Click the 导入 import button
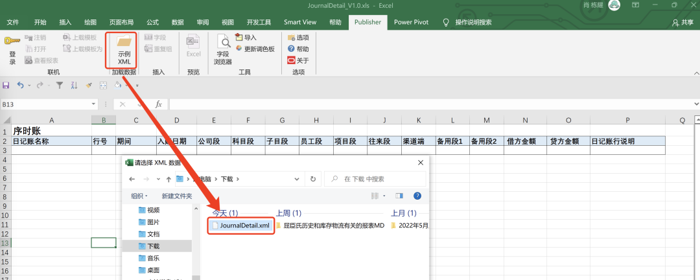Viewport: 700px width, 280px height. tap(246, 38)
